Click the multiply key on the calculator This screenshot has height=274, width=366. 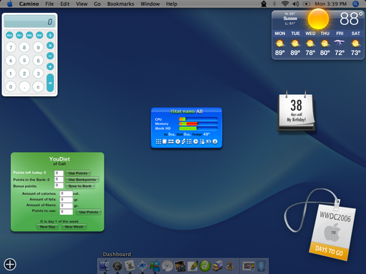point(50,46)
